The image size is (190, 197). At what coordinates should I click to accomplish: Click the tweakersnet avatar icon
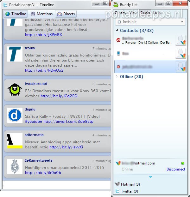(15, 90)
